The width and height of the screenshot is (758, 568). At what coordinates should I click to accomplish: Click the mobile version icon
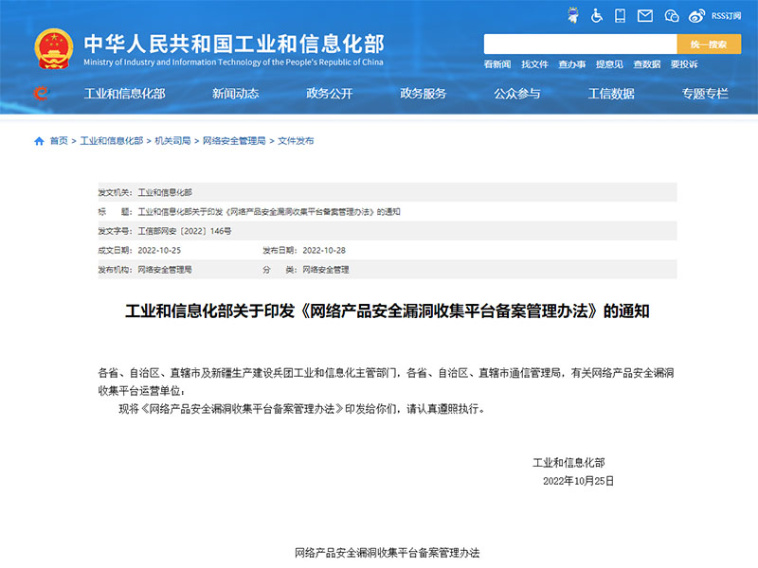tap(619, 13)
